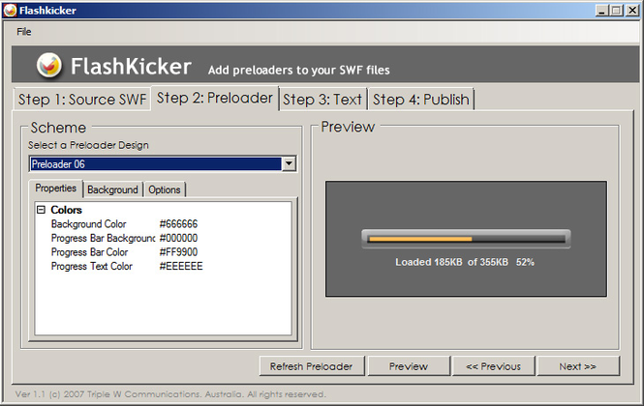Open the File menu
The width and height of the screenshot is (644, 406).
point(24,32)
